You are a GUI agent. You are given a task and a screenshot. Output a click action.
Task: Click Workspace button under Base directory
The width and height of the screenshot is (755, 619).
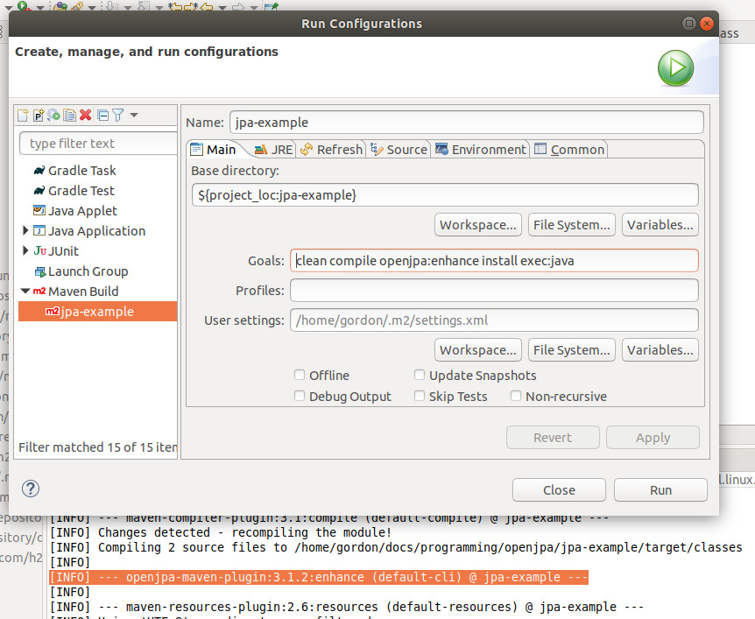point(477,225)
